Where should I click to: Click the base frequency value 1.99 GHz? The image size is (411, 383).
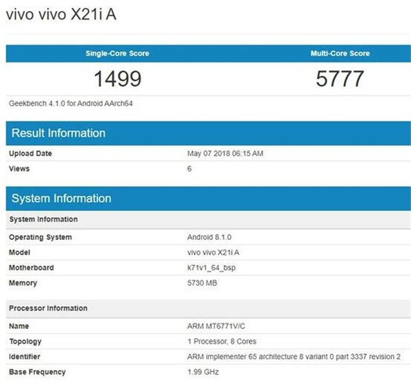coord(203,372)
